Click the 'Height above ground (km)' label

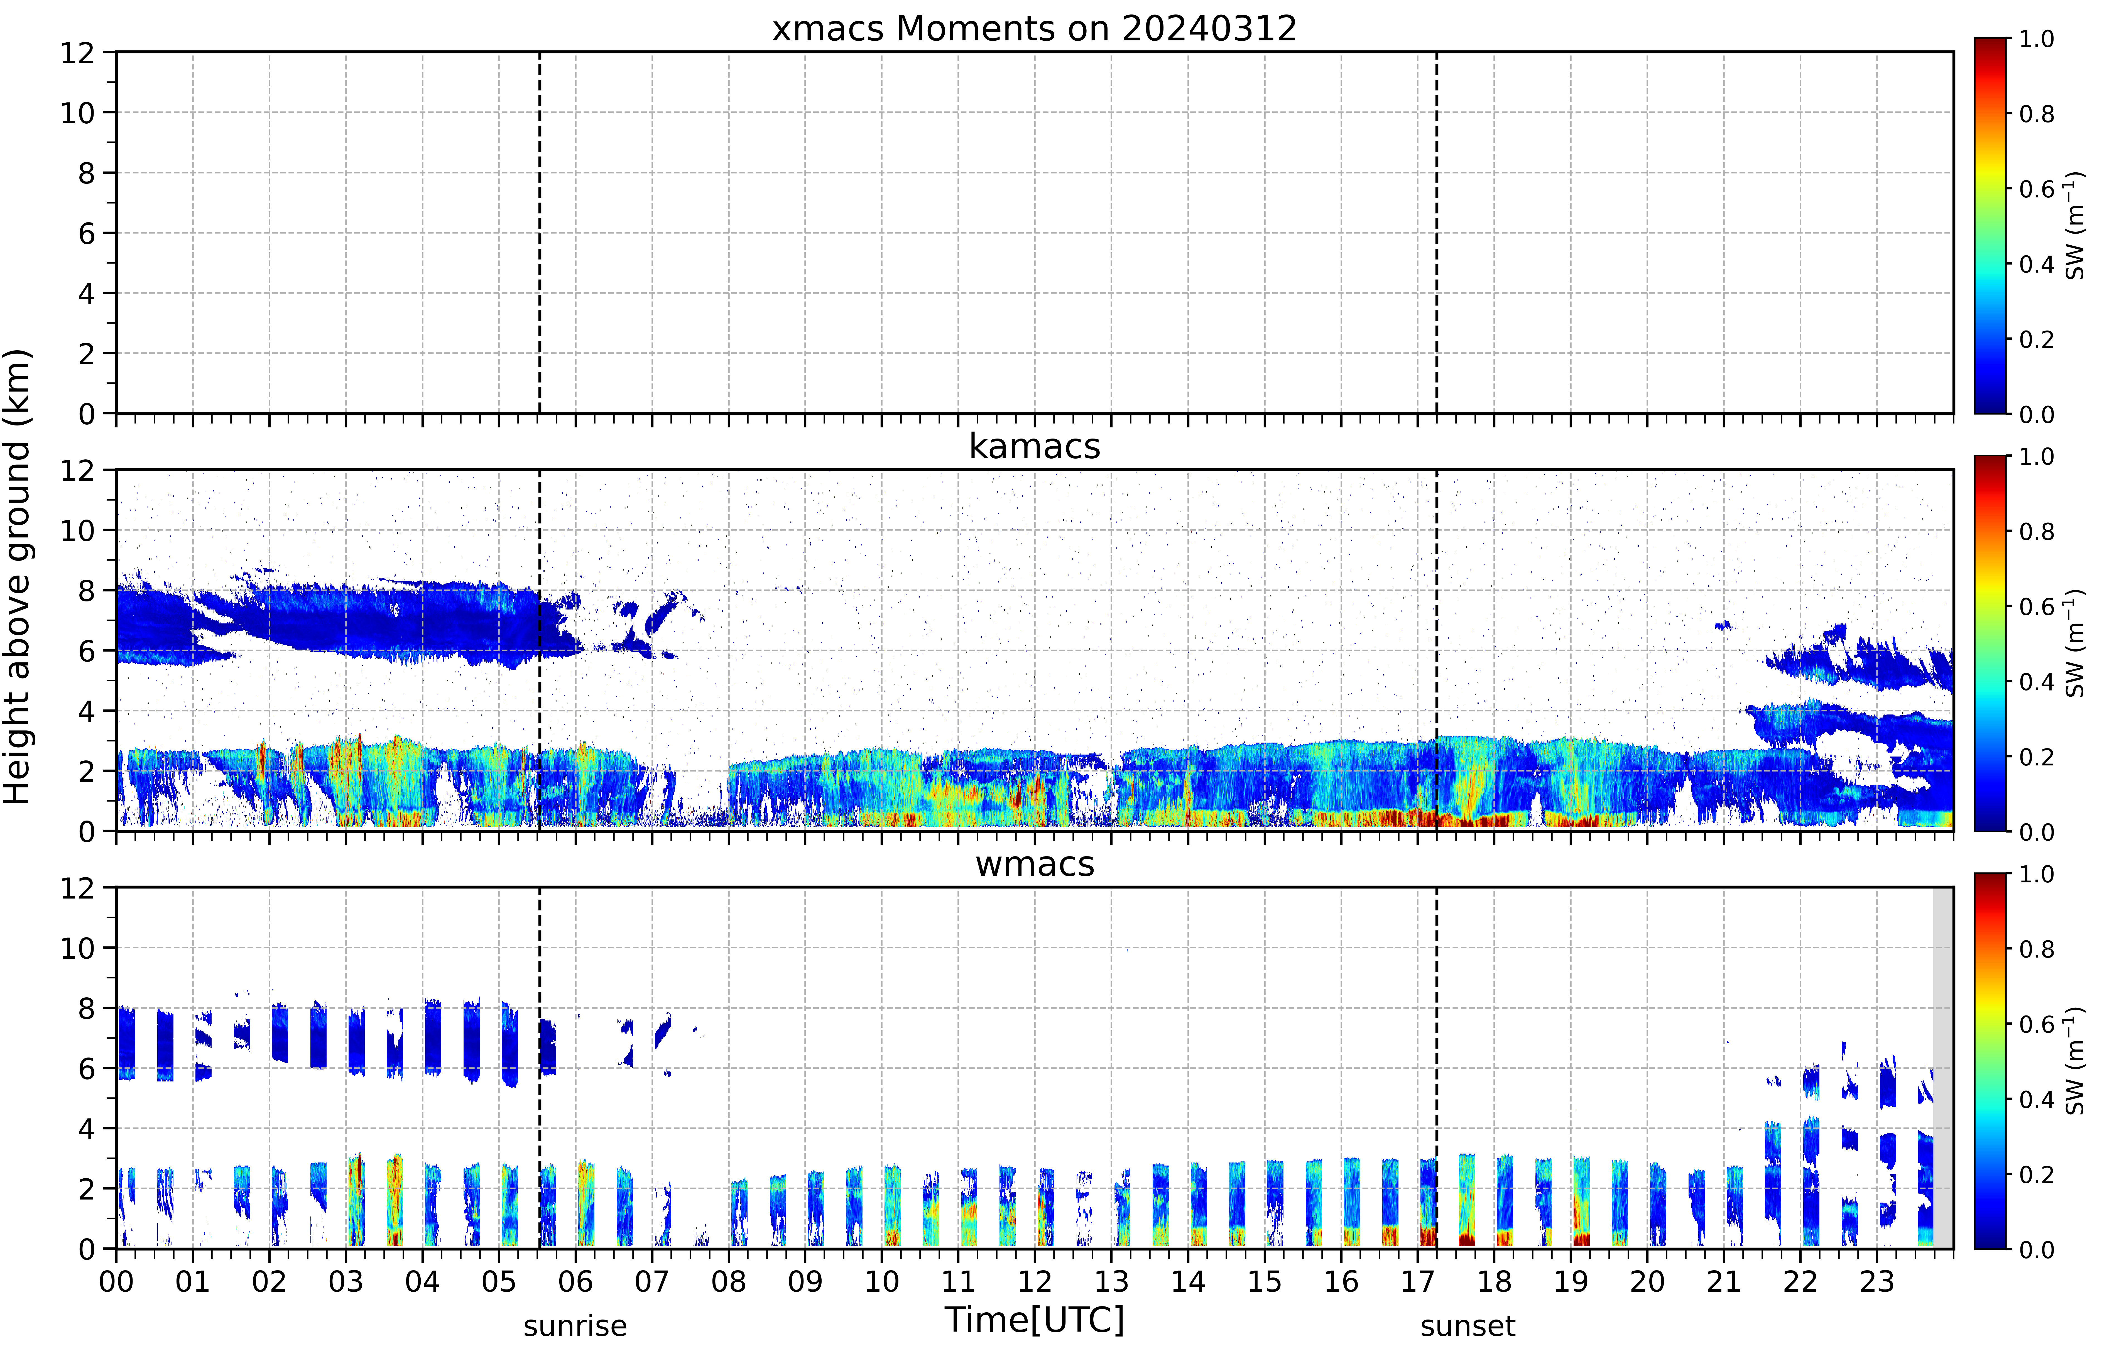tap(18, 577)
